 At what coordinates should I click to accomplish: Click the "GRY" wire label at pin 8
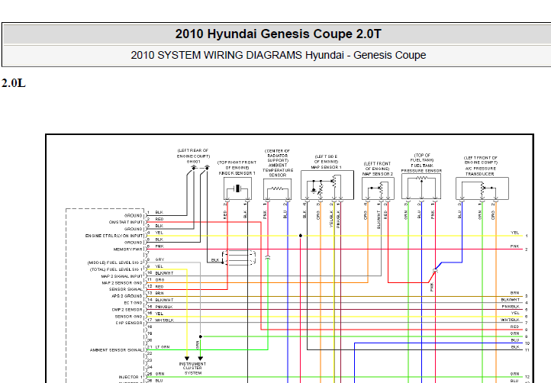pos(159,259)
